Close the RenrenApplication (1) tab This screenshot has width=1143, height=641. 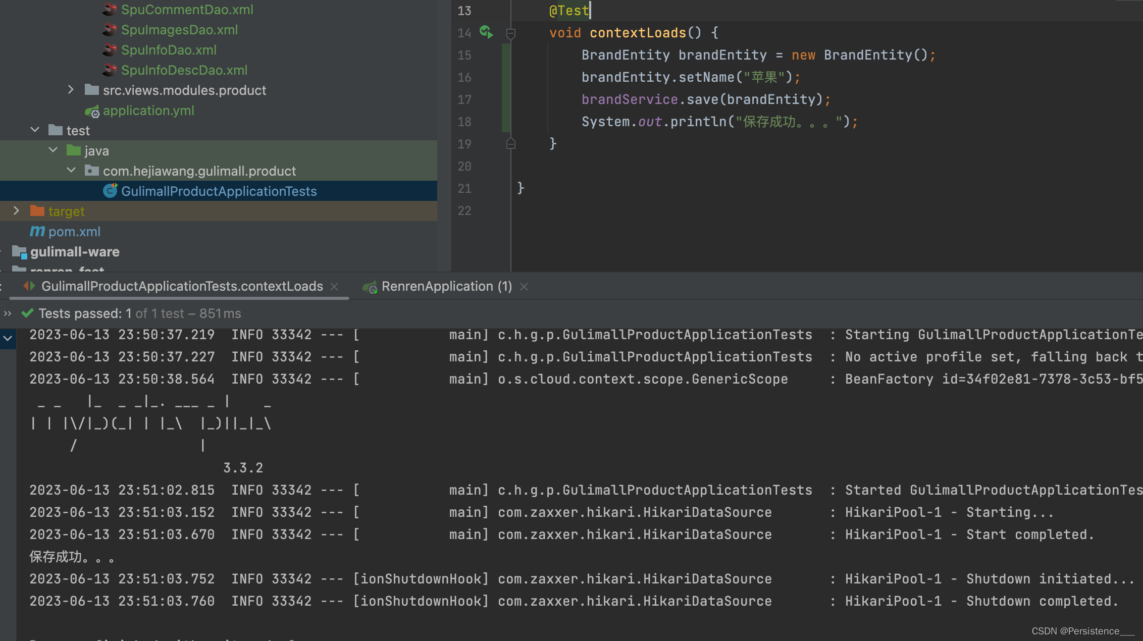tap(524, 287)
